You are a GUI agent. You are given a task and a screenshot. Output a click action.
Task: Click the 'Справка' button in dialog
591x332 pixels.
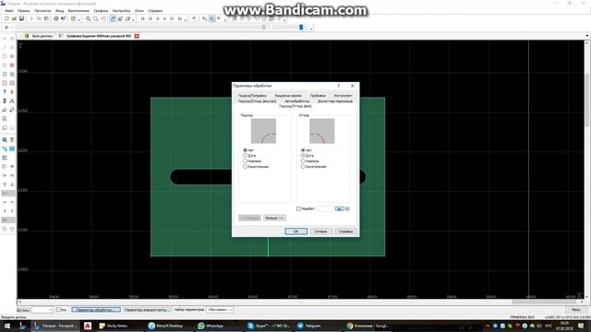[345, 231]
